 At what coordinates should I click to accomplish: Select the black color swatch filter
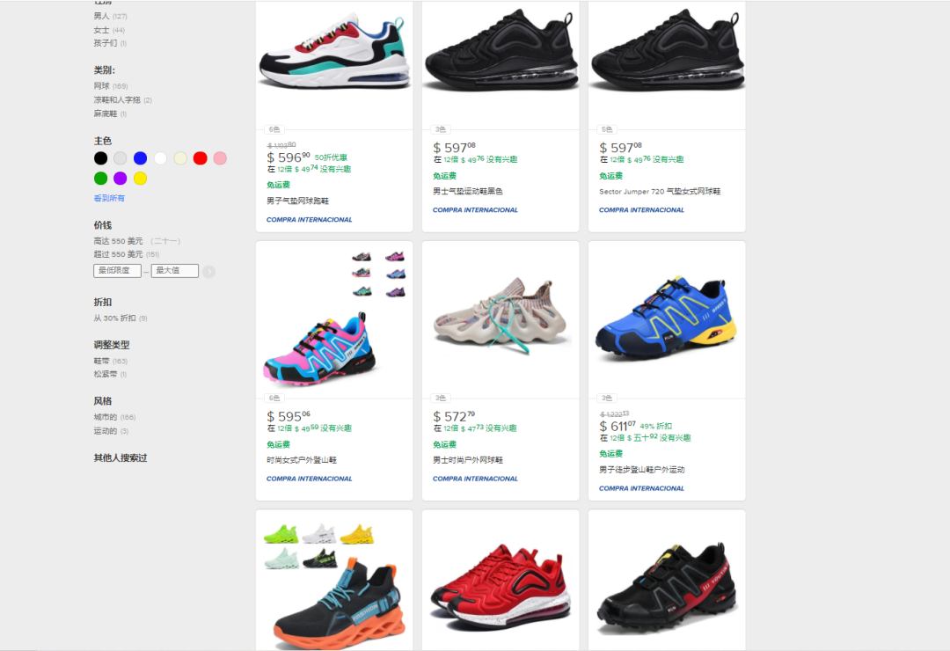101,158
